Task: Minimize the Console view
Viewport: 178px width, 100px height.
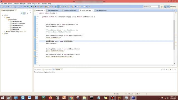Action: 173,69
